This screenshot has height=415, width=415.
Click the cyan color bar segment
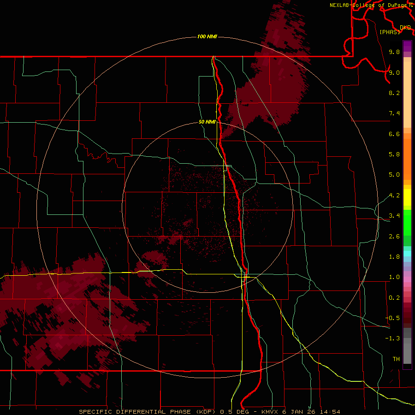(407, 254)
